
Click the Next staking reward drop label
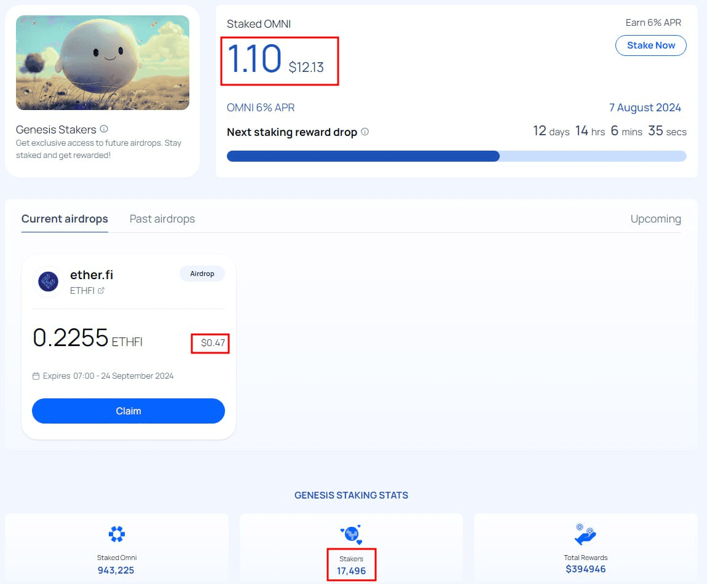292,132
